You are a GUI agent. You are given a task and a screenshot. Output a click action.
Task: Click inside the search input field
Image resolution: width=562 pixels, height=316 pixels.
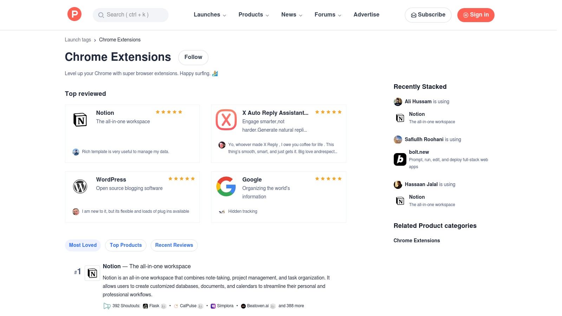(x=130, y=15)
